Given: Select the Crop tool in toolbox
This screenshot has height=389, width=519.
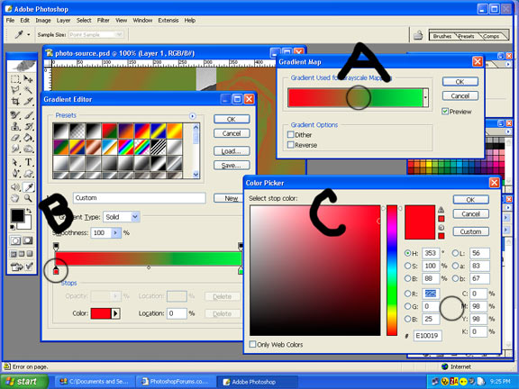Looking at the screenshot, I should click(15, 101).
